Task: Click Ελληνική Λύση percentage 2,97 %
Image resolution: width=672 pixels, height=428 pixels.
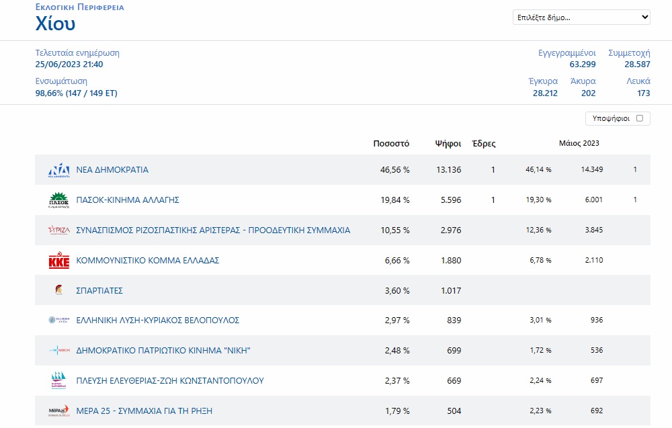Action: (397, 320)
